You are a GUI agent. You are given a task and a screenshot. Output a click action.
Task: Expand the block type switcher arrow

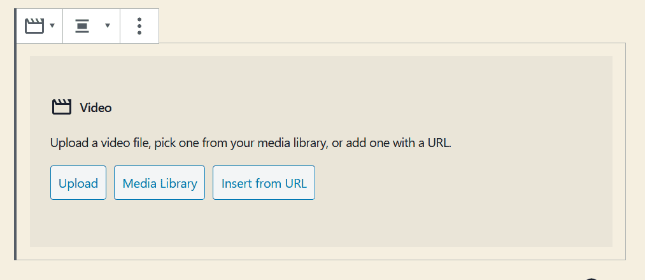click(52, 25)
